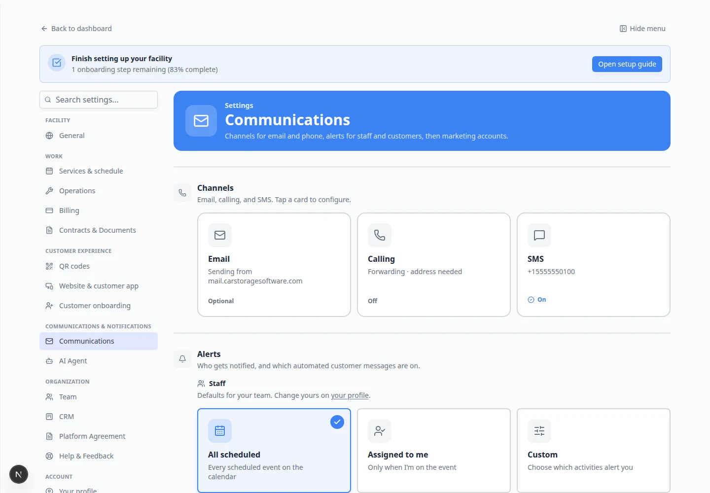Click the QR codes sidebar icon
The width and height of the screenshot is (710, 493).
49,266
